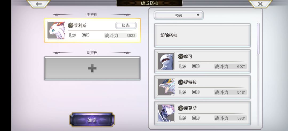Click the star type icon beside 提特拉
This screenshot has height=131, width=288.
click(x=181, y=82)
